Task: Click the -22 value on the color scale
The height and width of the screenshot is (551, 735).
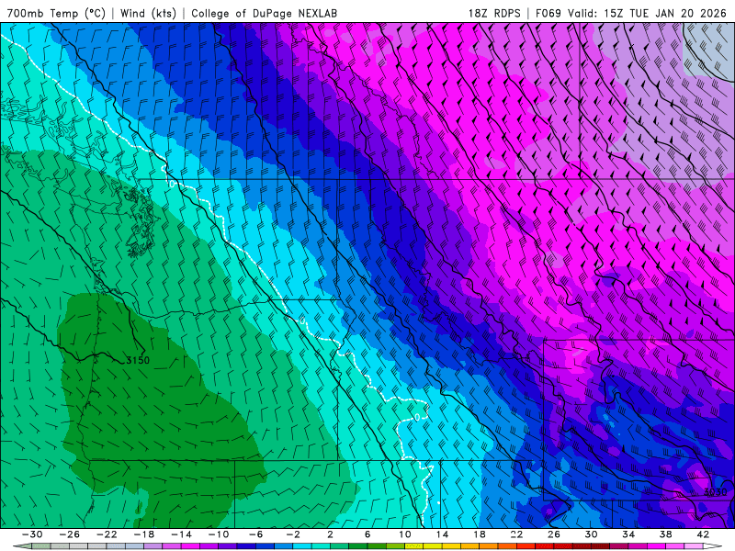Action: click(107, 534)
